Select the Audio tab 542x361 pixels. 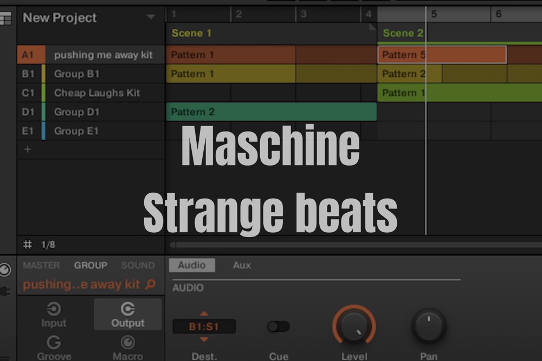pos(192,265)
